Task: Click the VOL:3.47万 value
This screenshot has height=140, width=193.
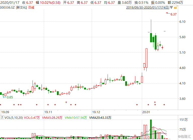Action: pos(32,118)
